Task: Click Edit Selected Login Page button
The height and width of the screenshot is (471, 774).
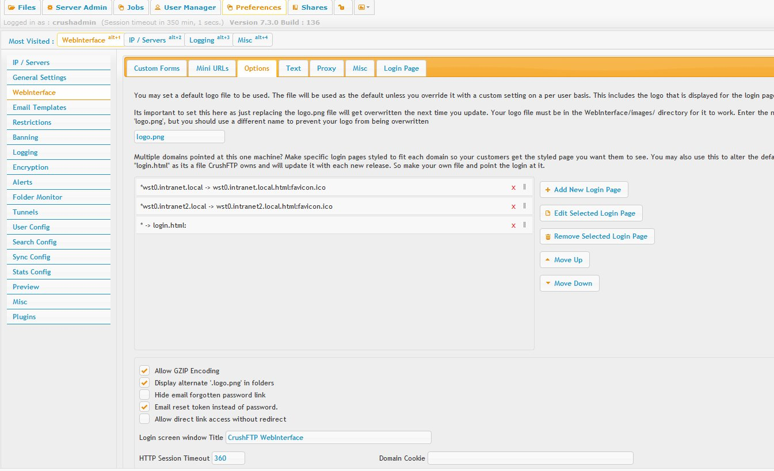Action: point(591,213)
